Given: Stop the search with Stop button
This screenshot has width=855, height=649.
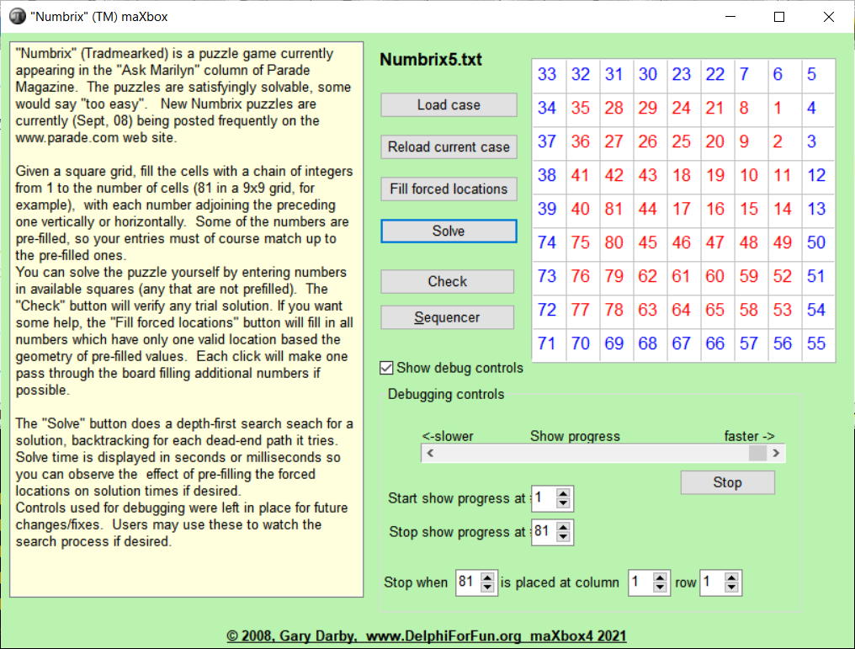Looking at the screenshot, I should tap(727, 482).
